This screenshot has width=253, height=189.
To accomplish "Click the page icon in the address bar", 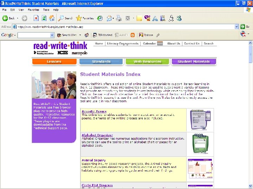I will [x=15, y=27].
